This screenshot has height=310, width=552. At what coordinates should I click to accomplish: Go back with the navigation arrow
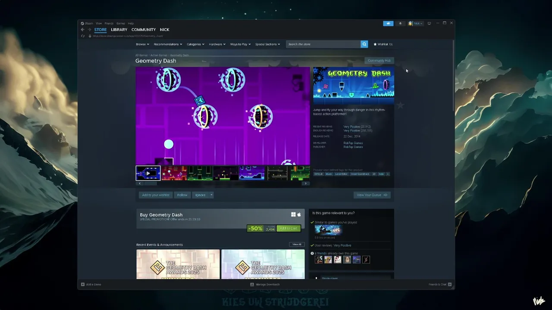(82, 30)
